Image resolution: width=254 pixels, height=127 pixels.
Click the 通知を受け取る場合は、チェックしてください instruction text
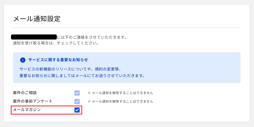(x=56, y=44)
